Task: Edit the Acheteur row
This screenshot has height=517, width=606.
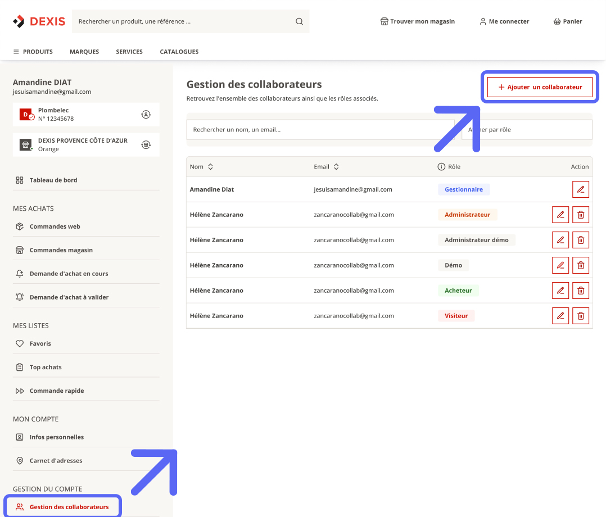Action: [x=560, y=291]
